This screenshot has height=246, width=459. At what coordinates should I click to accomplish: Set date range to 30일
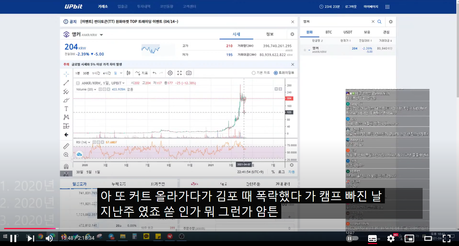point(80,172)
